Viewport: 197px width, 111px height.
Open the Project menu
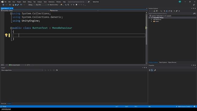(x=19, y=2)
